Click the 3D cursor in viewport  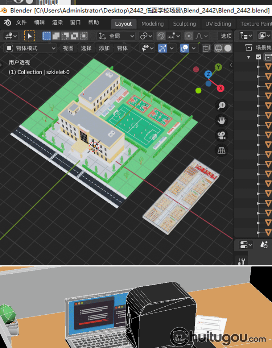tap(94, 146)
